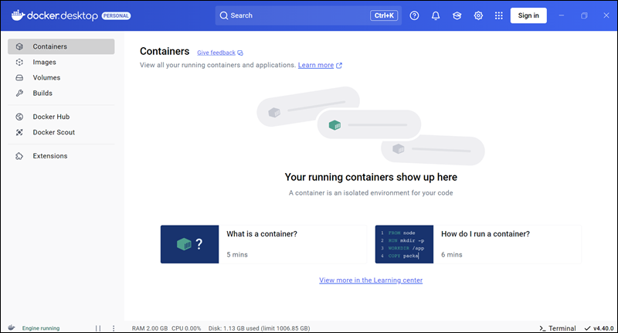Click the Images sidebar icon
This screenshot has height=333, width=618.
click(x=19, y=62)
